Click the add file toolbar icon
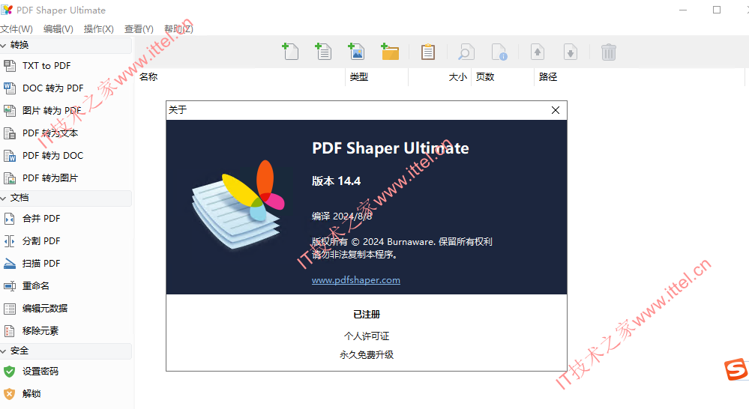This screenshot has width=749, height=409. (x=290, y=52)
